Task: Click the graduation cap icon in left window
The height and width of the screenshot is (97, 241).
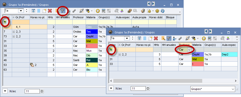Action: 88,11
